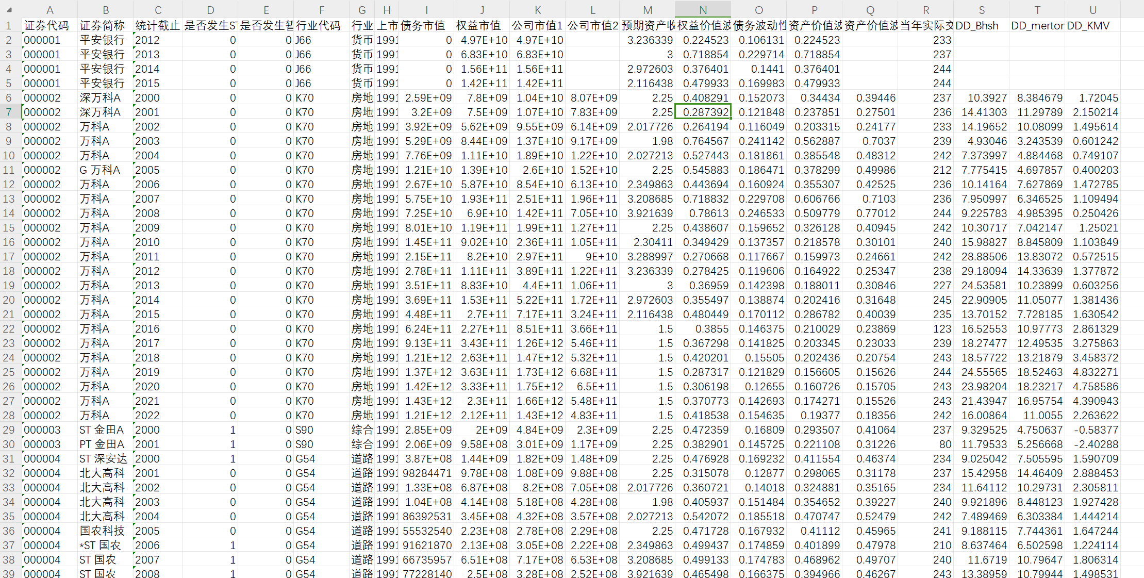Click the column U header

(1092, 10)
